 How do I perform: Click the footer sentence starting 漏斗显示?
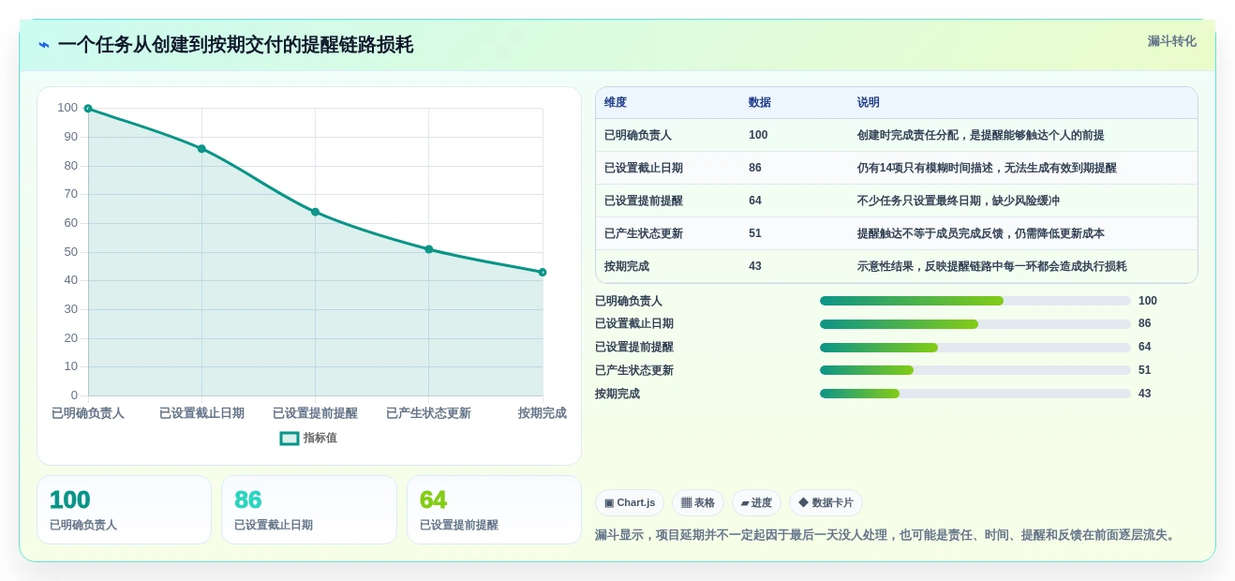pyautogui.click(x=887, y=535)
